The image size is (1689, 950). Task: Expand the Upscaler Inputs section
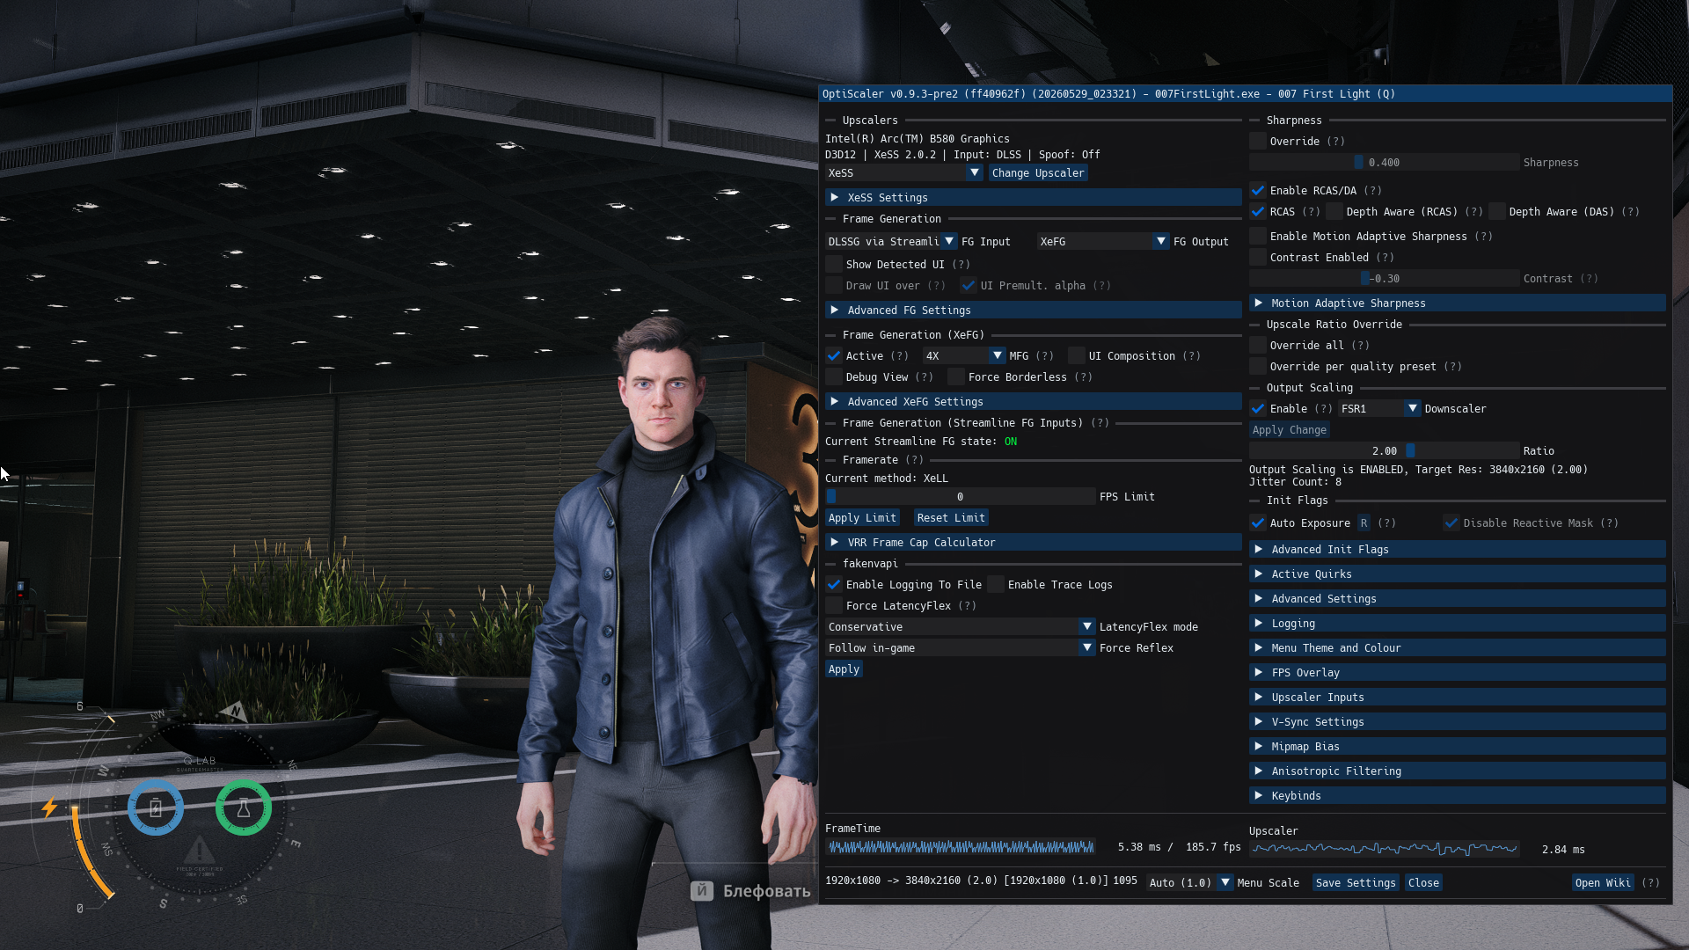click(1458, 698)
